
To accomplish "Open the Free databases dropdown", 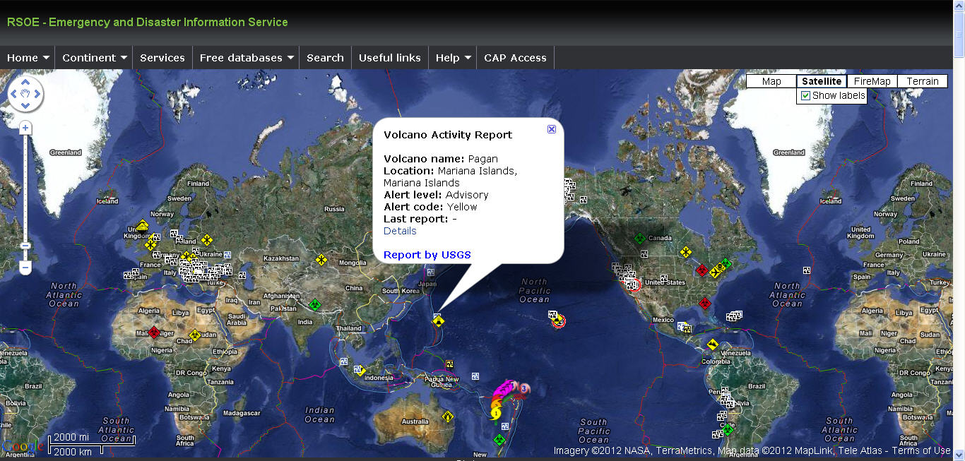I will 246,58.
